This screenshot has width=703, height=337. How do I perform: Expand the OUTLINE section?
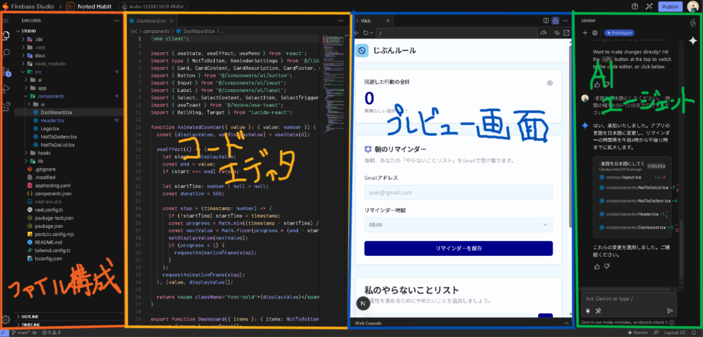[68, 316]
